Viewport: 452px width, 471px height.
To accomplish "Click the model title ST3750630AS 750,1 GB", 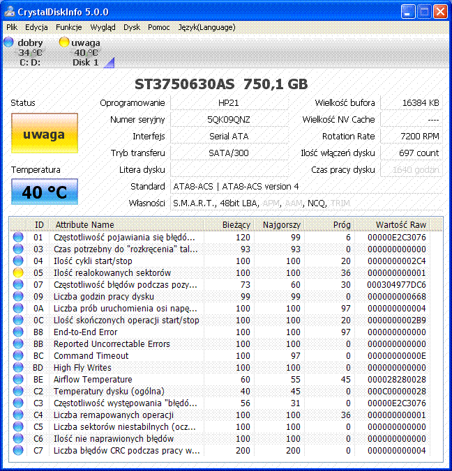I will coord(221,84).
